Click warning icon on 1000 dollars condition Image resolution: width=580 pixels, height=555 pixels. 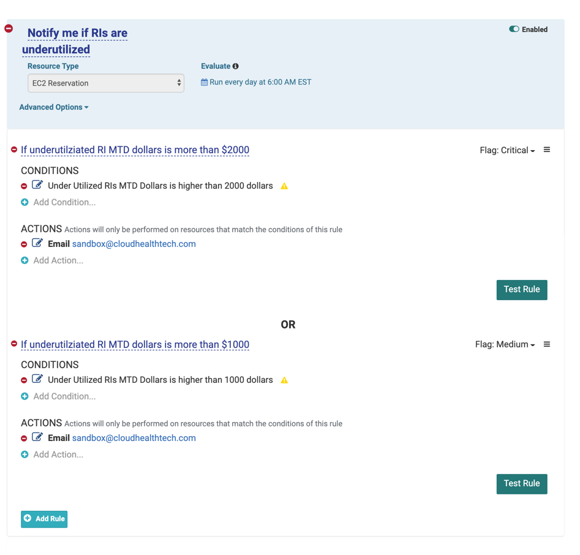tap(284, 380)
